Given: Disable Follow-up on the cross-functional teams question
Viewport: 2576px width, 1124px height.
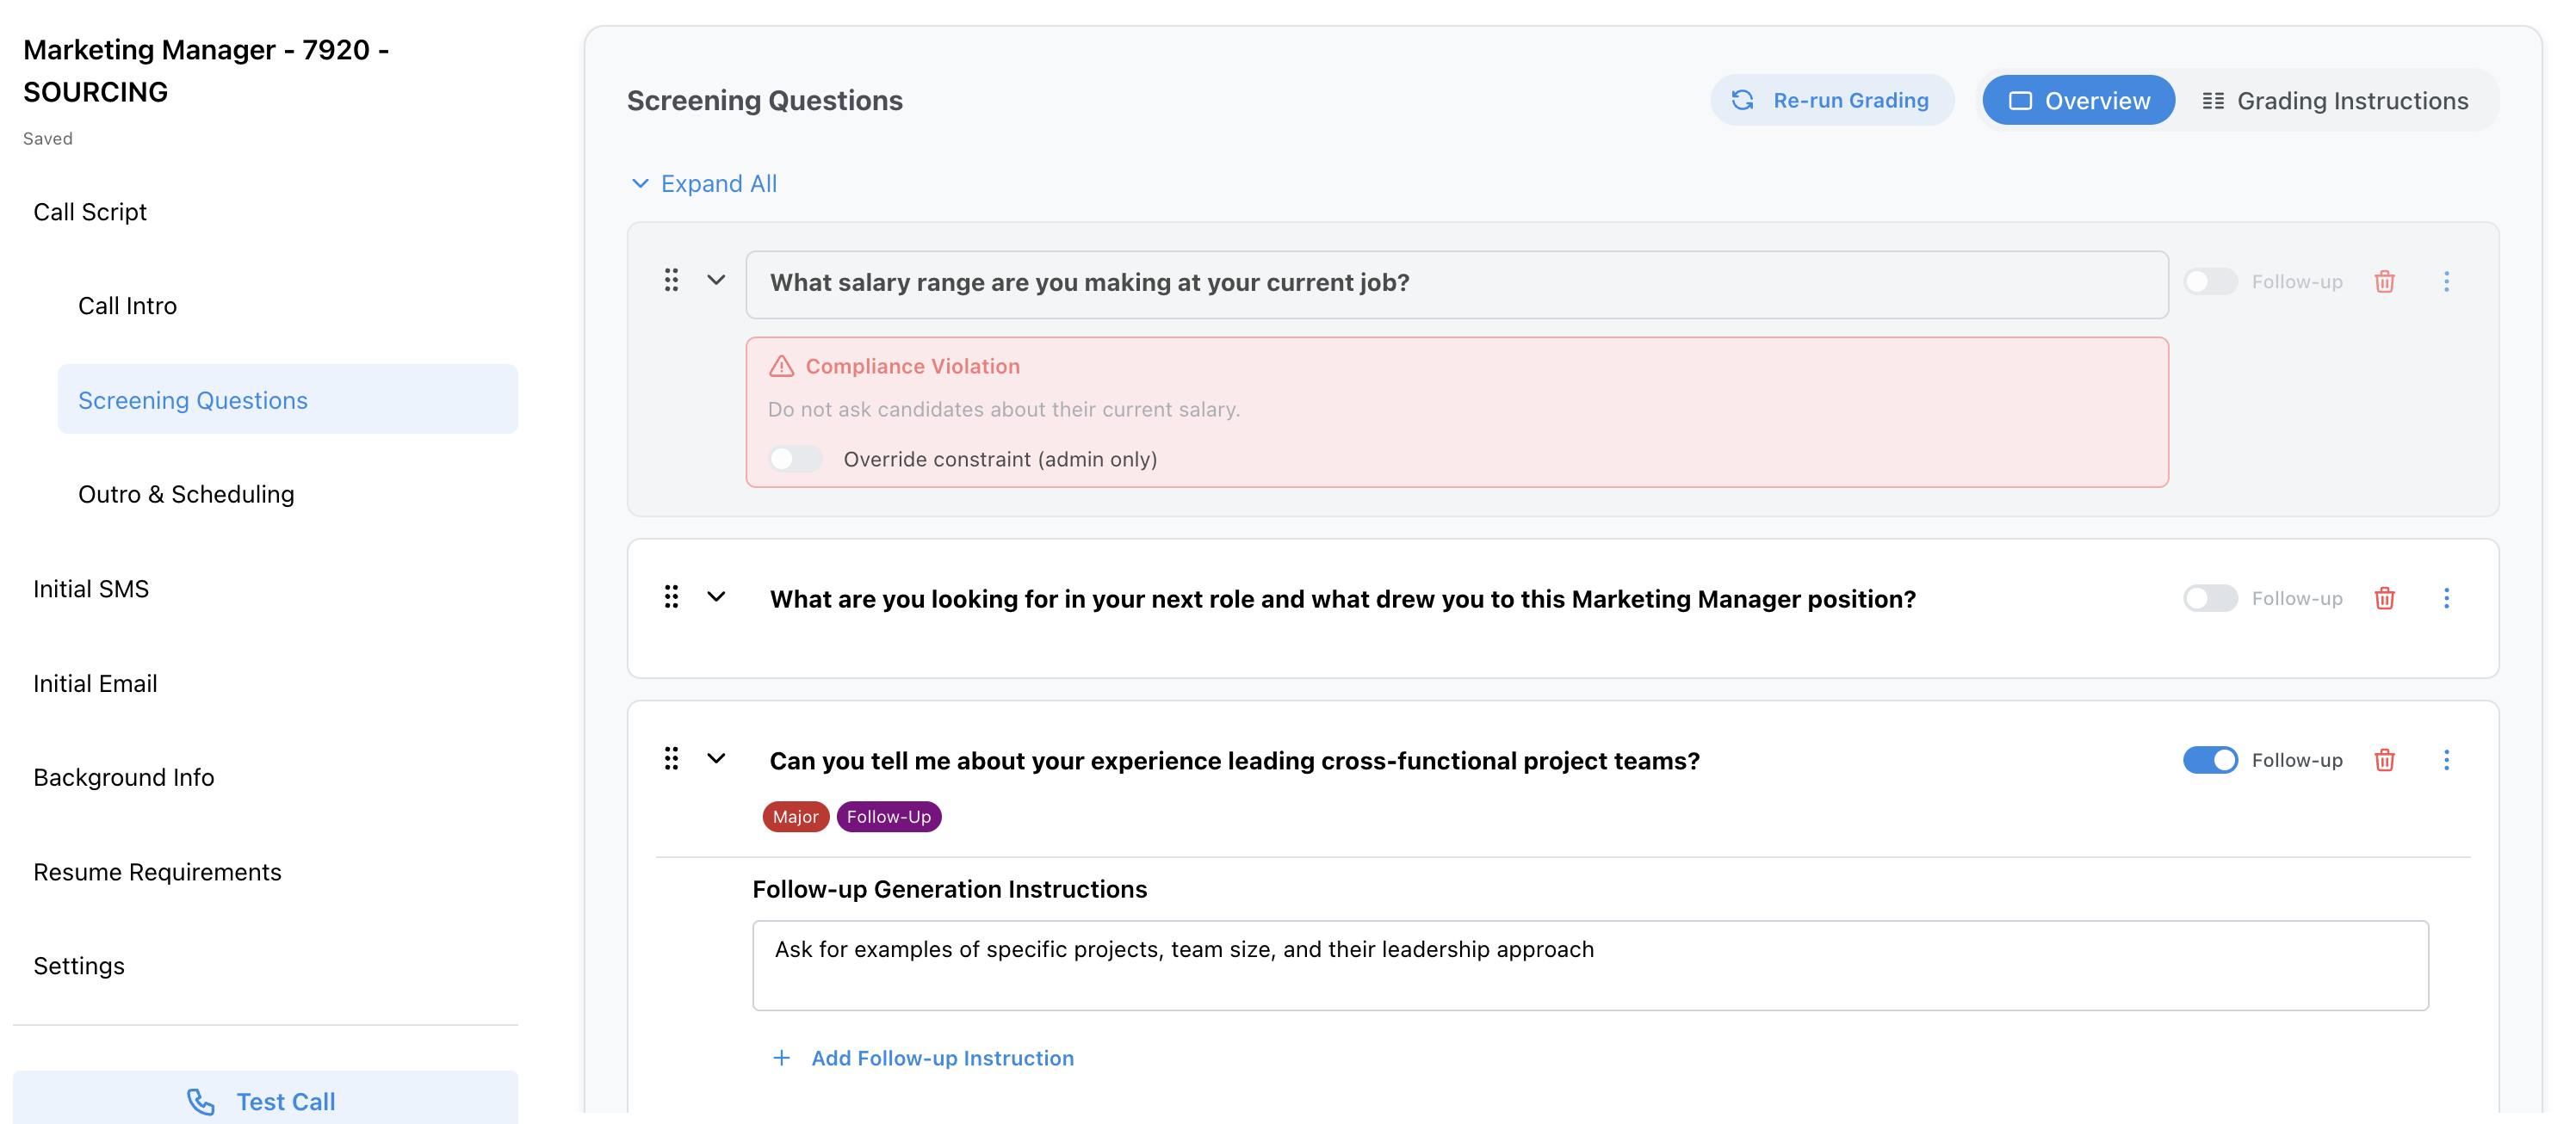Looking at the screenshot, I should click(2211, 760).
